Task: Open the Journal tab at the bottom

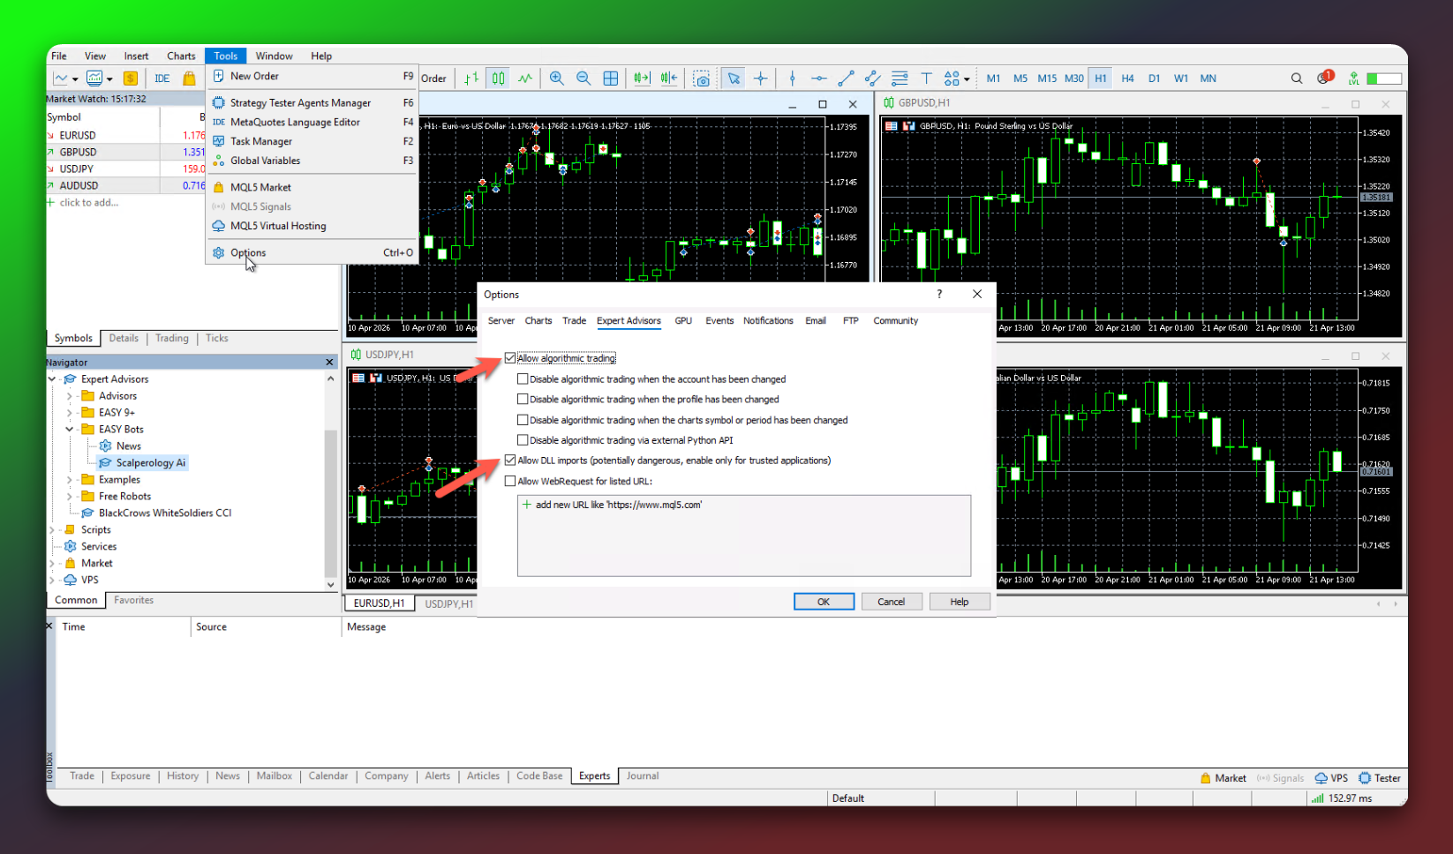Action: (642, 776)
